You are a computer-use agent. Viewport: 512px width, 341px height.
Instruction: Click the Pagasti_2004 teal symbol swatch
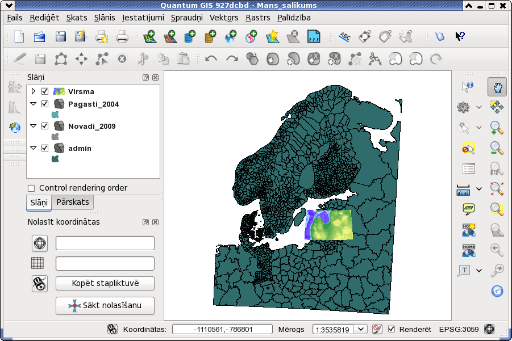(x=55, y=115)
